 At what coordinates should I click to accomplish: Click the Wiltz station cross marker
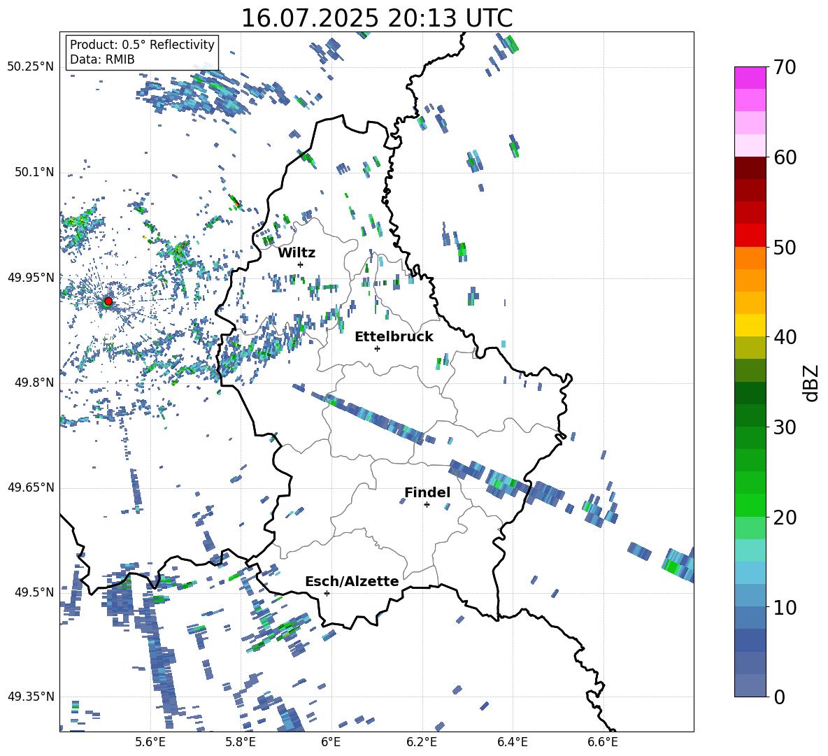tap(301, 264)
